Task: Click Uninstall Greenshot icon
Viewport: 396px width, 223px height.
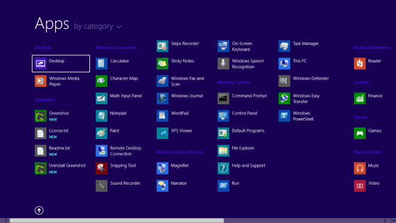Action: pos(40,168)
